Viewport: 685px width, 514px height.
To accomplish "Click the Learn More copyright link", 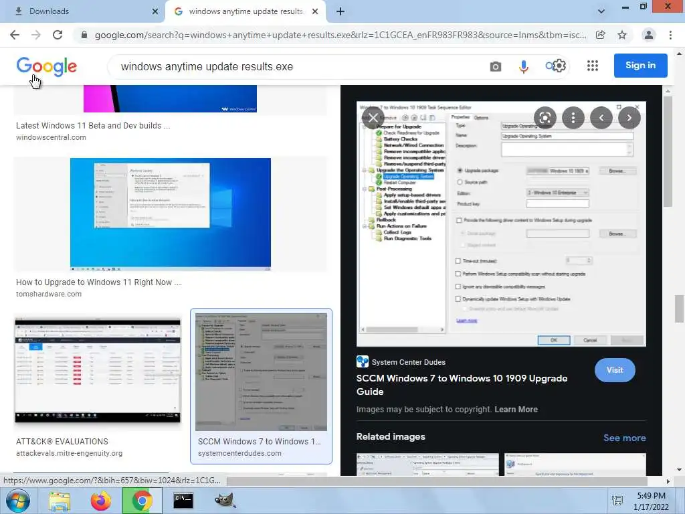I will [516, 410].
